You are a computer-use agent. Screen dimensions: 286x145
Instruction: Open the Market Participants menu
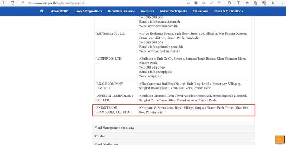pyautogui.click(x=173, y=11)
